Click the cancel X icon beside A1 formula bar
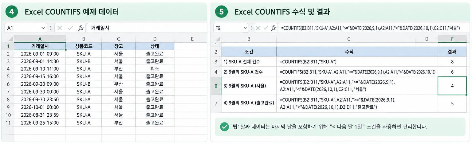 point(60,28)
